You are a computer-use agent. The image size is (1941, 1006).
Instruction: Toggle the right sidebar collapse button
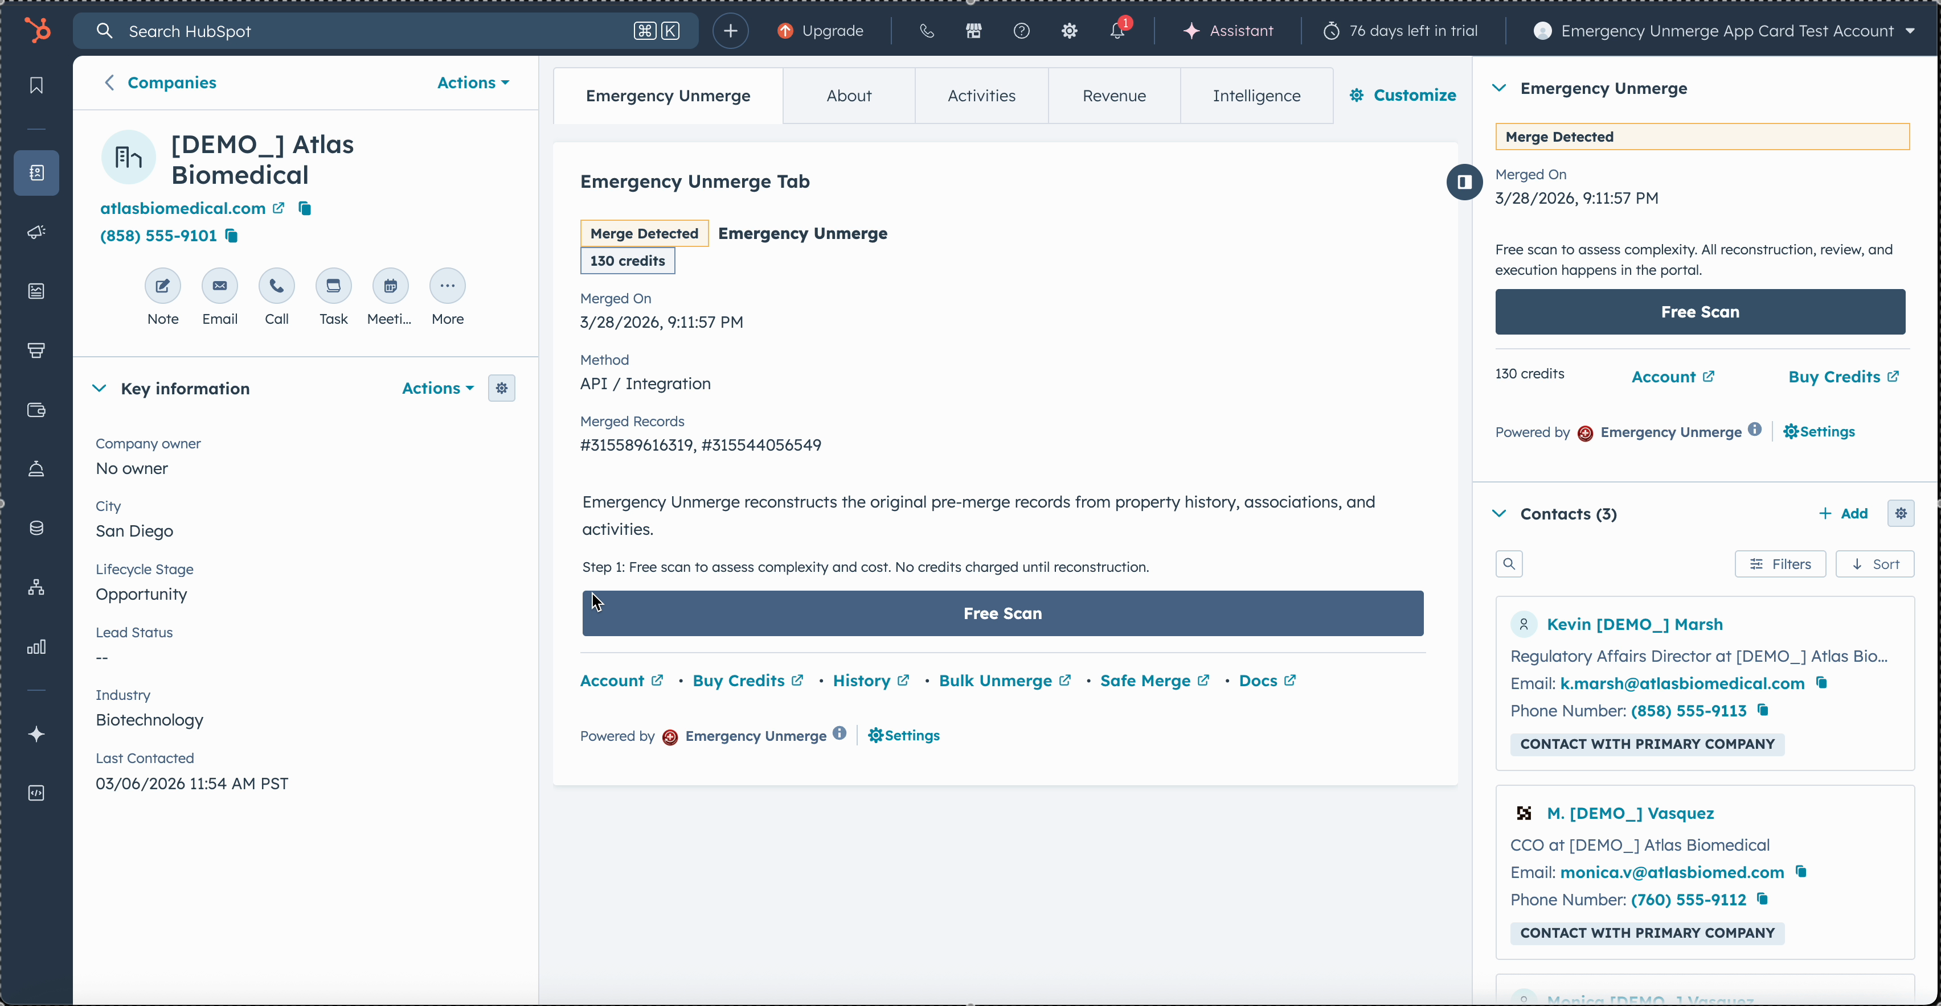[1464, 182]
